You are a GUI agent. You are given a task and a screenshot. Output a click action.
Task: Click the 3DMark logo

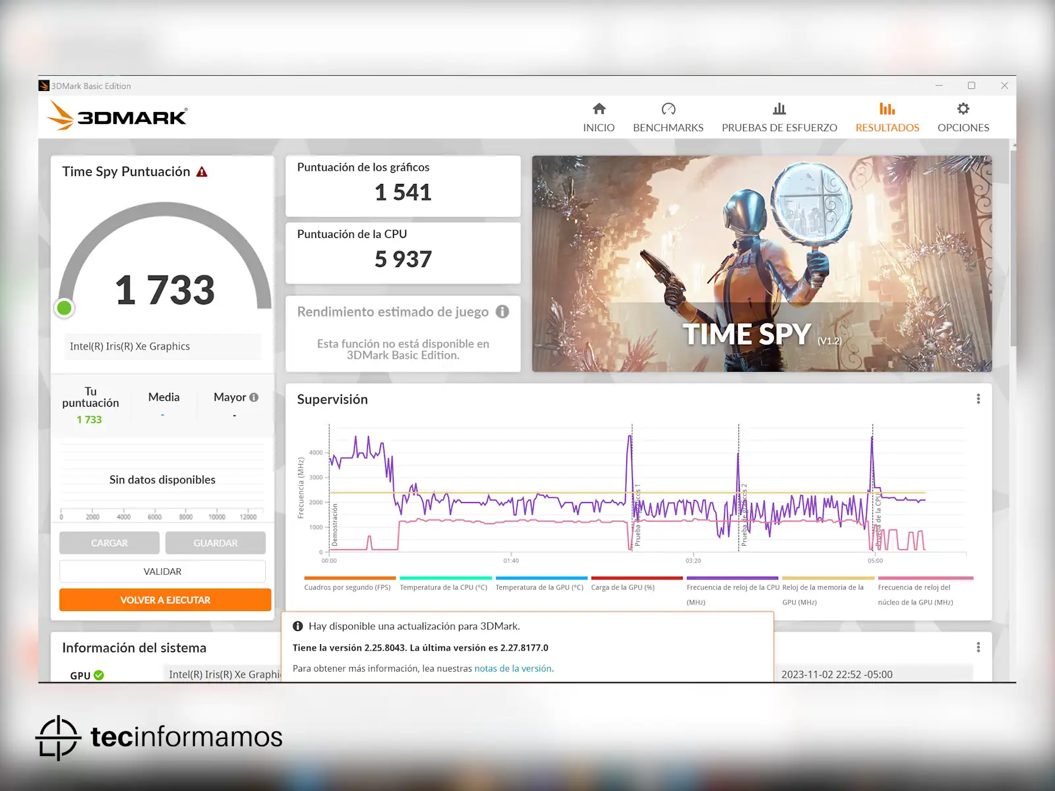pos(118,116)
